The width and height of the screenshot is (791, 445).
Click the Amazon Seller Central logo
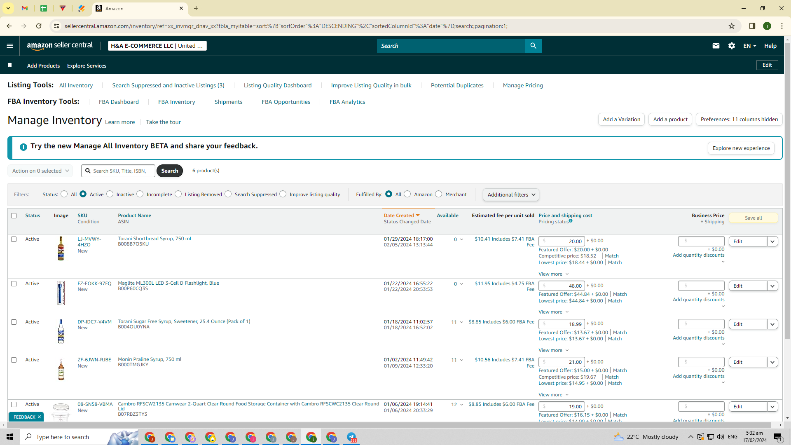60,46
